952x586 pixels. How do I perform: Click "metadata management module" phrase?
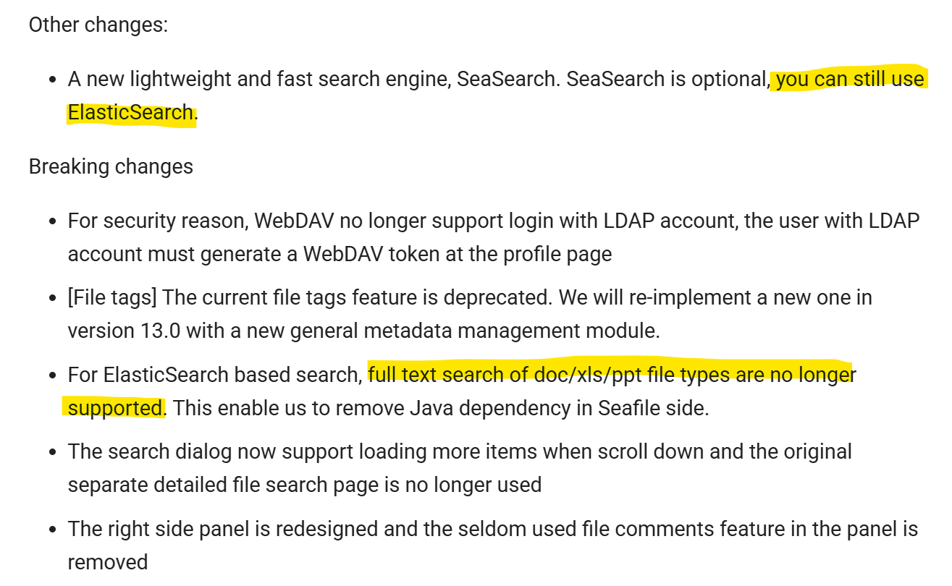[517, 331]
